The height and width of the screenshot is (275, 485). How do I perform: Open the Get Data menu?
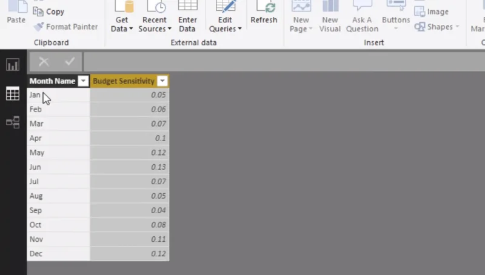(122, 17)
